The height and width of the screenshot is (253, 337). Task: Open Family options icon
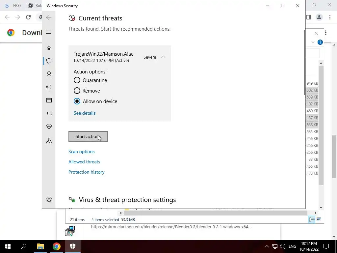pyautogui.click(x=49, y=140)
